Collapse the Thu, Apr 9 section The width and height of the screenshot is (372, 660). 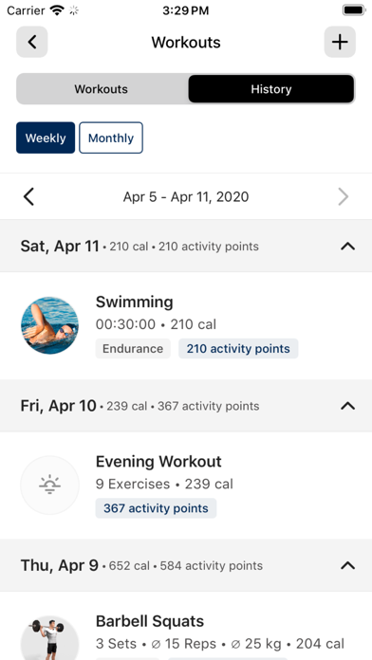click(347, 565)
